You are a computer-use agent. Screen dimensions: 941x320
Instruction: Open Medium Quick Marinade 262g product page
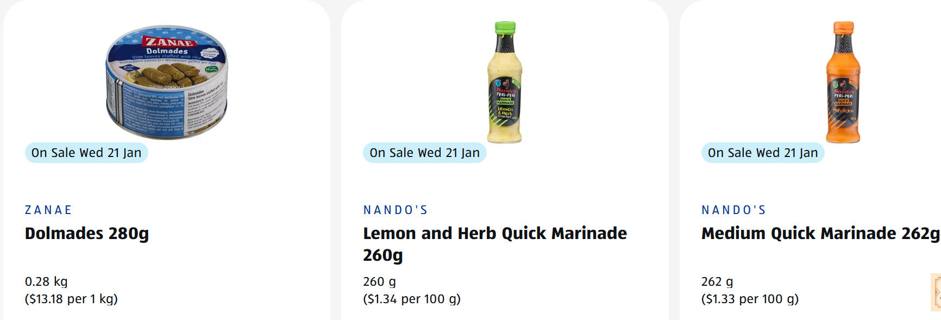[x=820, y=233]
